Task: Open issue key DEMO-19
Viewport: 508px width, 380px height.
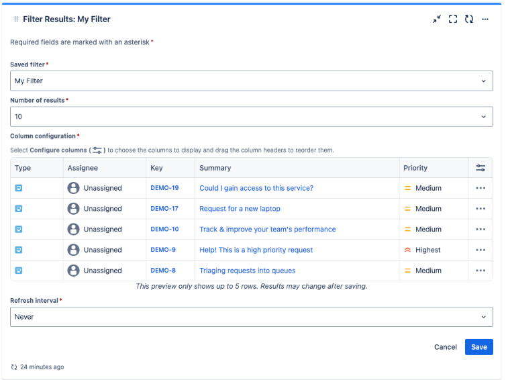Action: tap(164, 188)
